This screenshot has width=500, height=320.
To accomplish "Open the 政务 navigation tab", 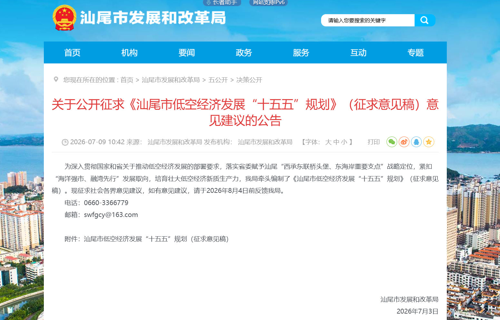I will tap(244, 52).
